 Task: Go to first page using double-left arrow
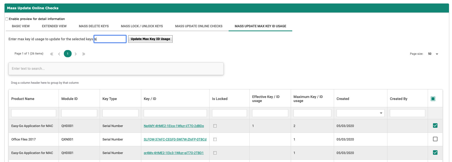[52, 54]
